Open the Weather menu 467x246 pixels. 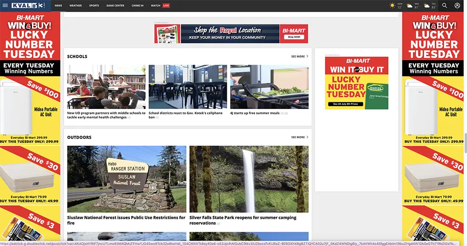point(76,6)
